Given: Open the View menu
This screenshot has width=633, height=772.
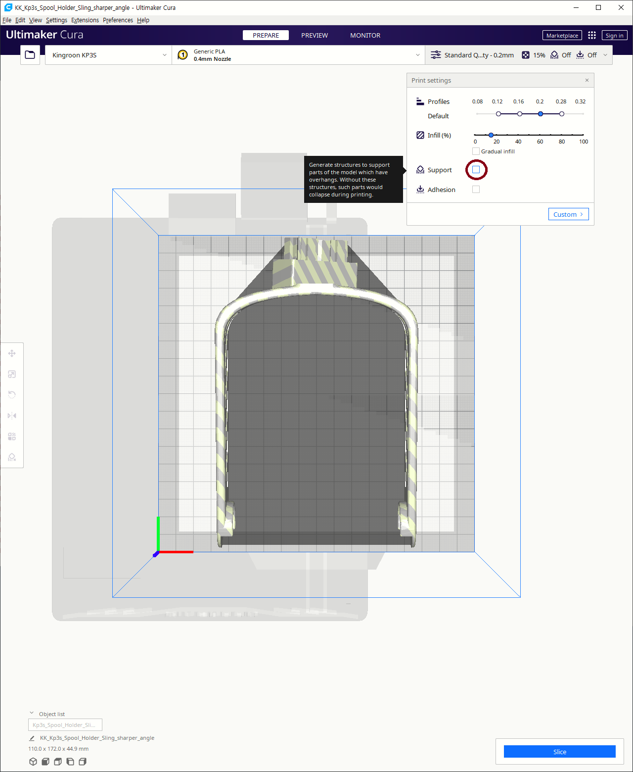Looking at the screenshot, I should 36,20.
